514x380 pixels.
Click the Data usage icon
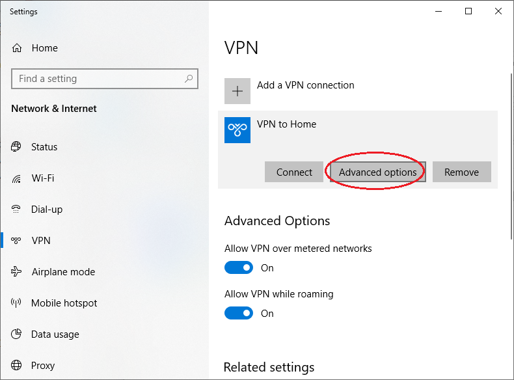pos(16,334)
